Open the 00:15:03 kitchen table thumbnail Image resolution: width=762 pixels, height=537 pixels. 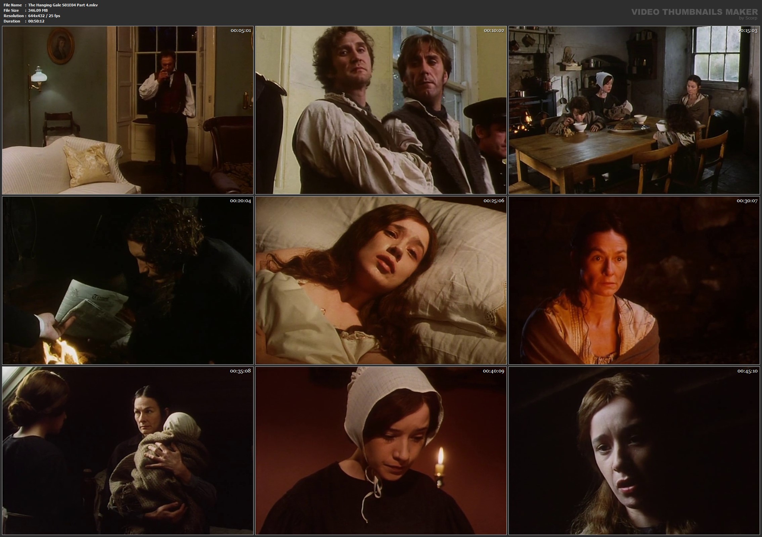(x=634, y=110)
